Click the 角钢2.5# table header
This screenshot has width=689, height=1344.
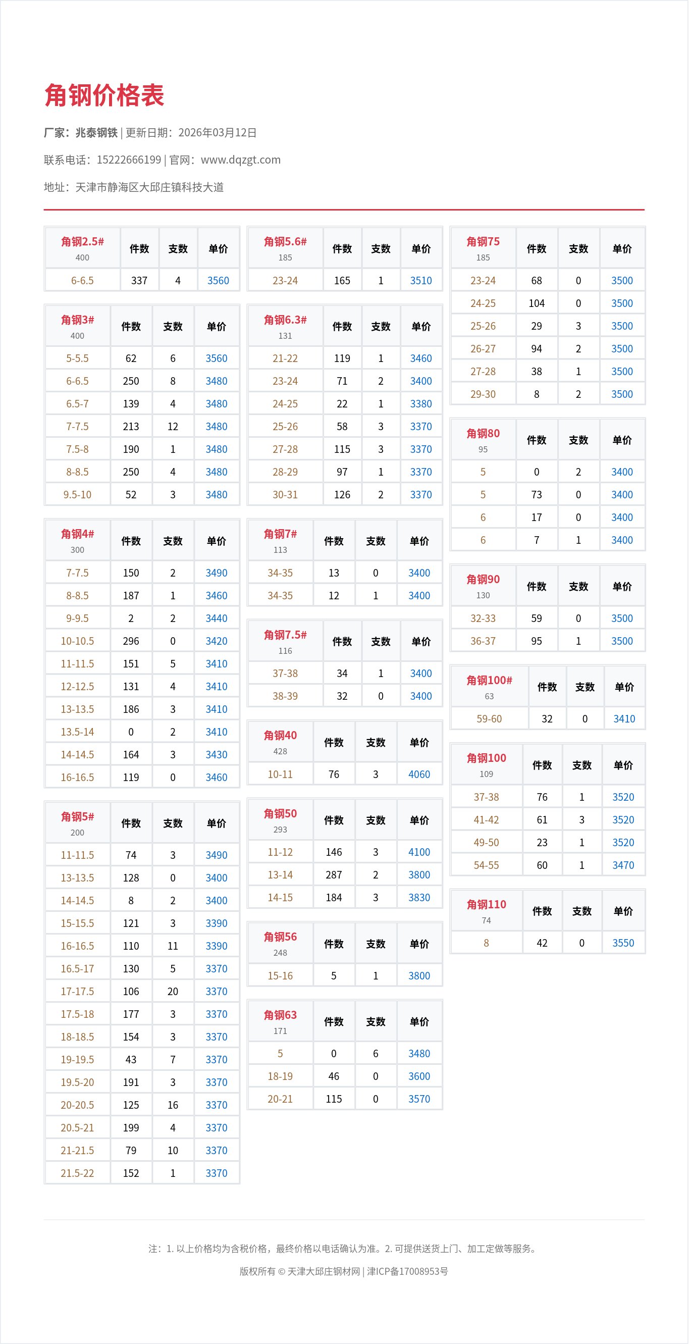[82, 248]
